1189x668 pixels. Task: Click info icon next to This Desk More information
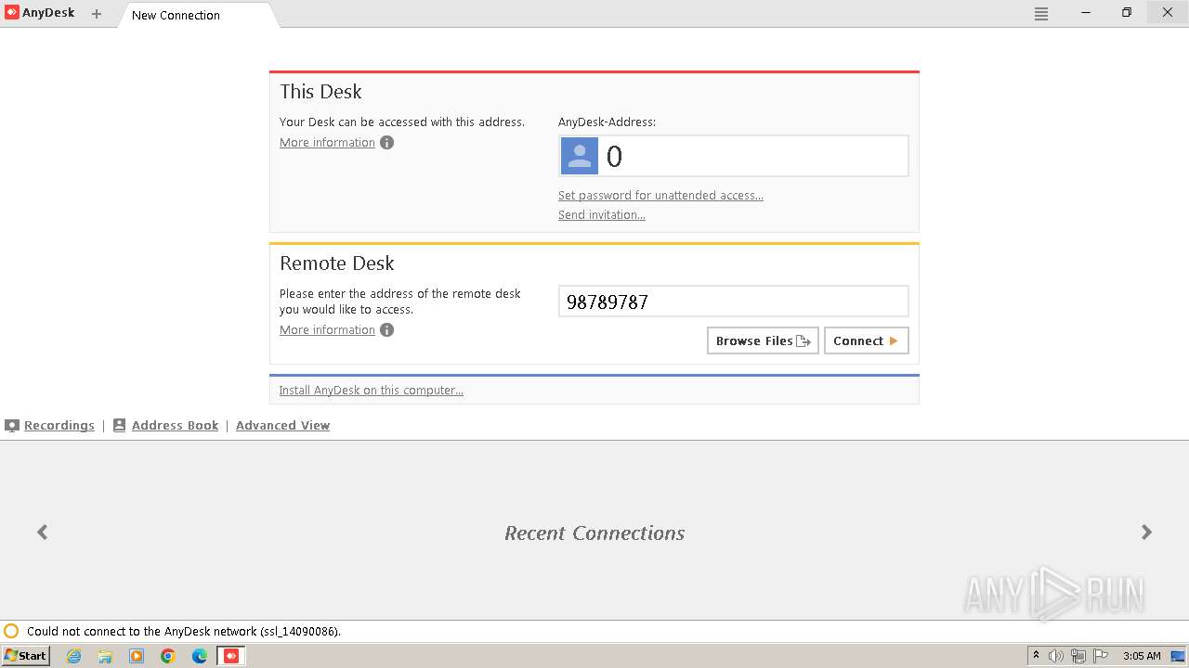click(387, 143)
